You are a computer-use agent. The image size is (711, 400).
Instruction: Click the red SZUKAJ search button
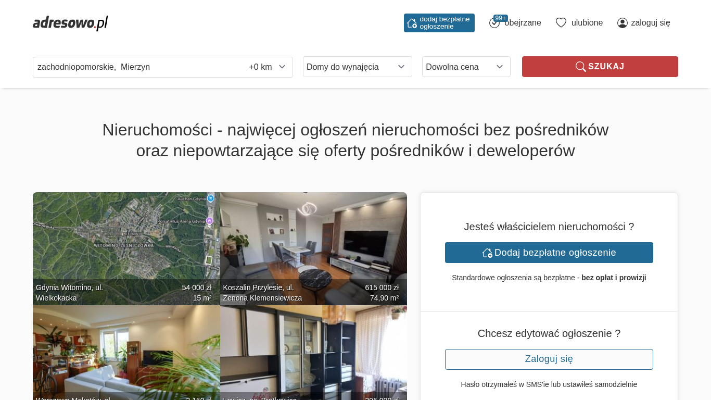pyautogui.click(x=600, y=67)
